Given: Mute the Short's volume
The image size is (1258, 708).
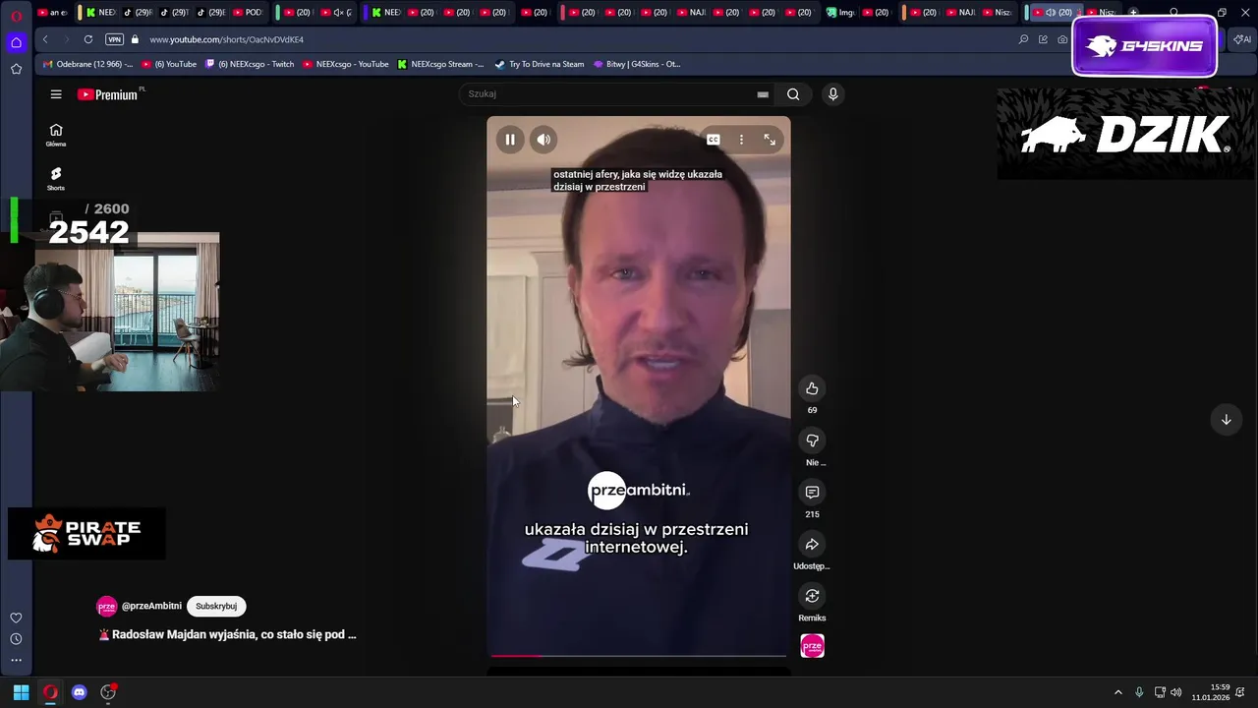Looking at the screenshot, I should (x=543, y=140).
